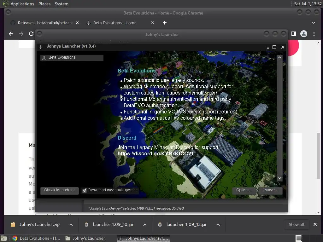Expand options for launcher-1.09_10.jar download
This screenshot has height=242, width=323.
pyautogui.click(x=145, y=225)
